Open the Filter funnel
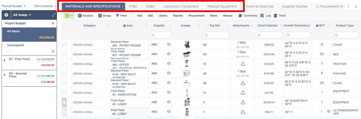 [121, 16]
